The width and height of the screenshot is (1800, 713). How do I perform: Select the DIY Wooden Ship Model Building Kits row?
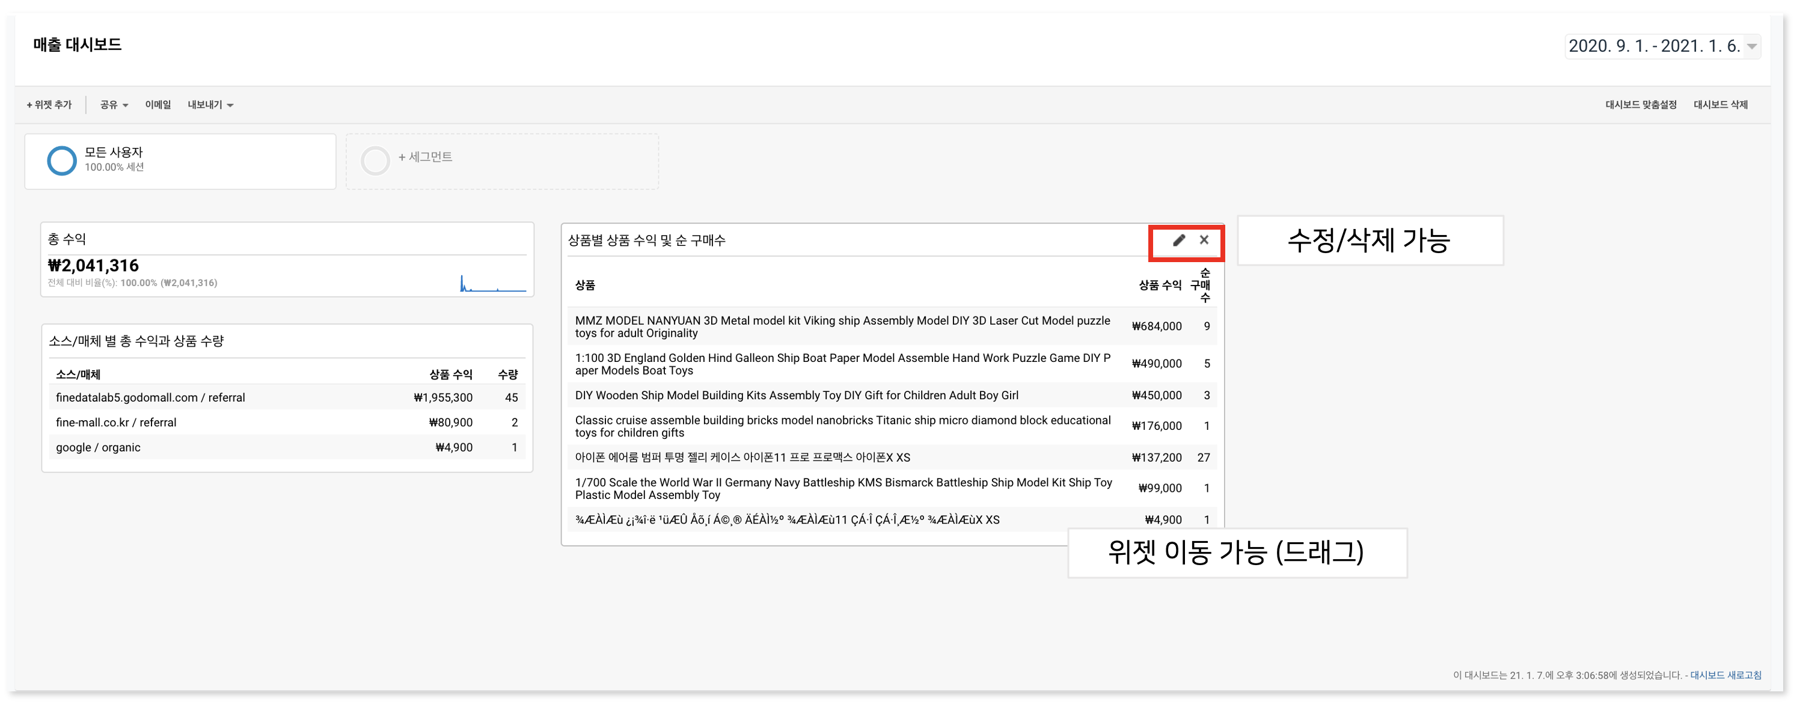(892, 395)
